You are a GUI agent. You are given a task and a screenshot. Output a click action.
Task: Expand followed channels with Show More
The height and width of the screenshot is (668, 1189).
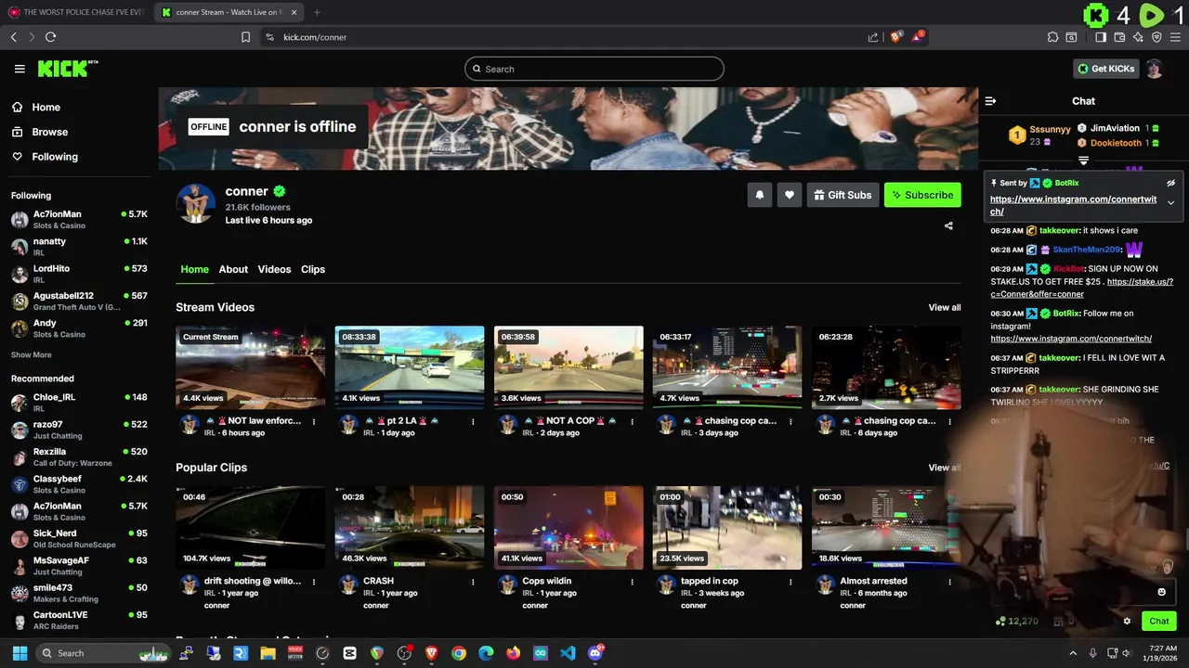coord(31,355)
